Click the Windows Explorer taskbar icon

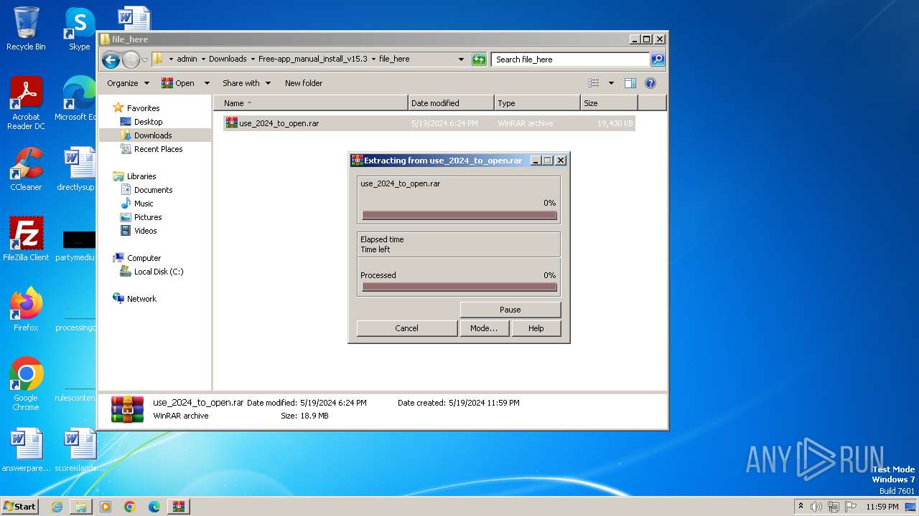81,507
